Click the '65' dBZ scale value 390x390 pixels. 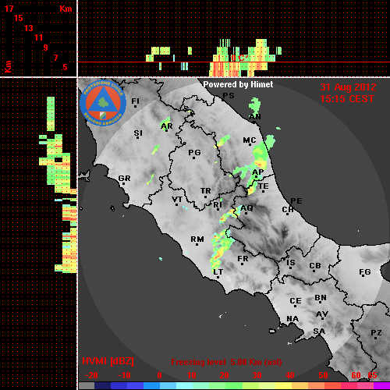pos(372,375)
